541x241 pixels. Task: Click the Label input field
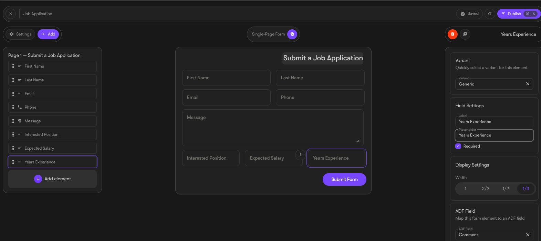coord(494,122)
